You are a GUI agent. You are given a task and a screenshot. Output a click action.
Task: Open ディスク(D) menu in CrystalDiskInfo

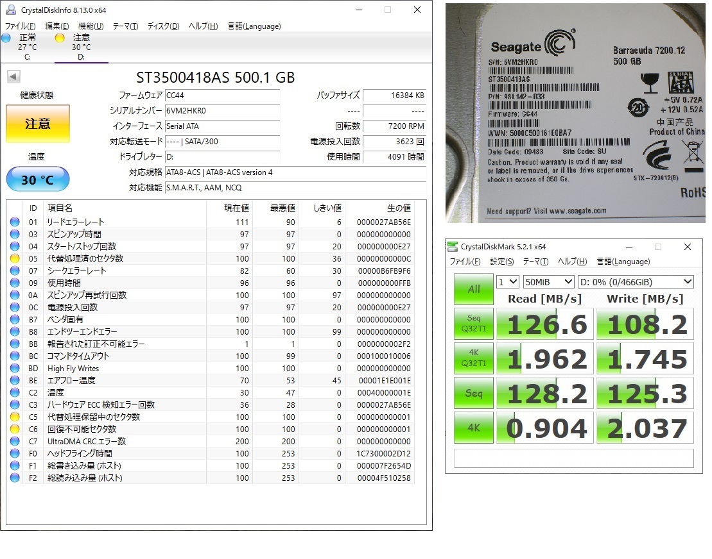[163, 26]
